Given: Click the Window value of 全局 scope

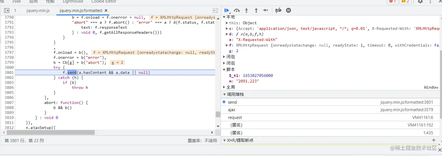Looking at the screenshot, I should (x=431, y=87).
